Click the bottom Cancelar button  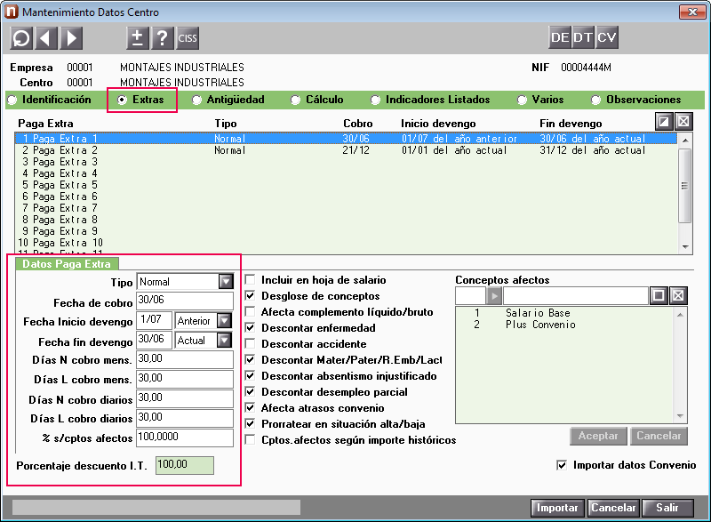[x=613, y=508]
